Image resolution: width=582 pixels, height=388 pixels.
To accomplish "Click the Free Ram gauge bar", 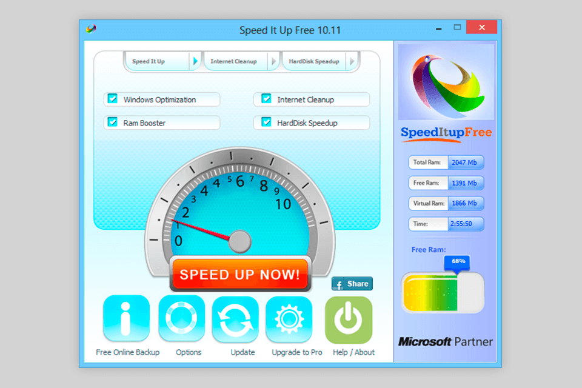I will (443, 293).
